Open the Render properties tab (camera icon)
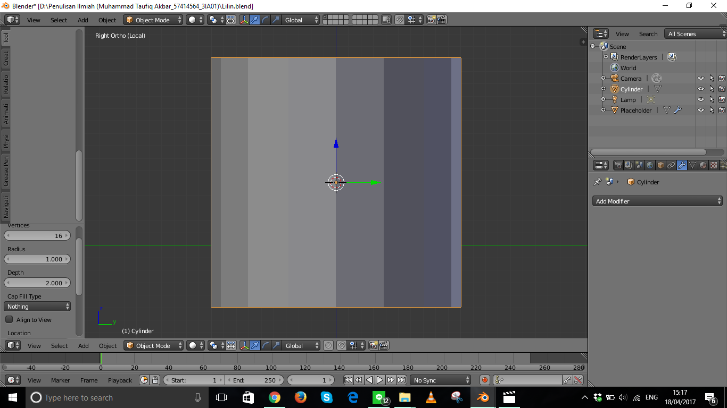 coord(618,165)
